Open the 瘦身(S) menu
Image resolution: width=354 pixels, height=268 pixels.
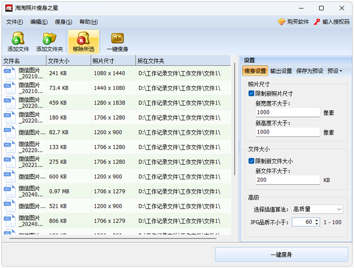pos(63,22)
